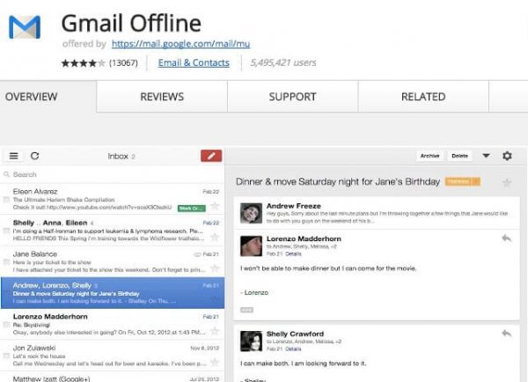Open the Shelly, Anna, Eileen Half-Ironman email

pyautogui.click(x=112, y=231)
